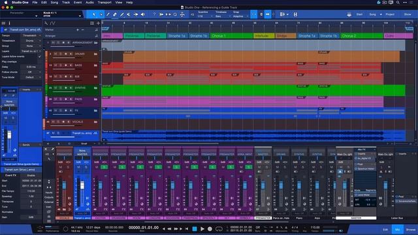
Task: Click the Interlude arranger section
Action: [x=264, y=36]
